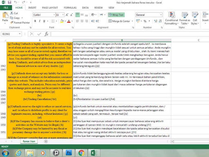Toggle Wrap Text on or off

(116, 15)
